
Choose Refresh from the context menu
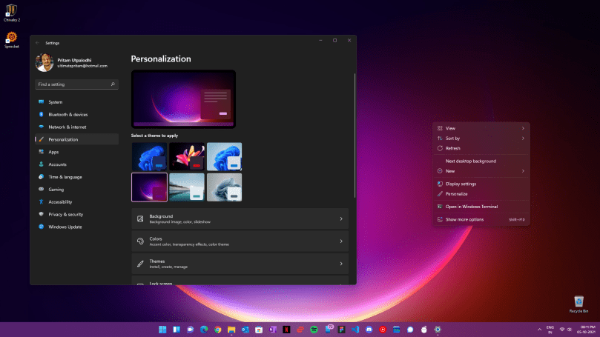point(453,148)
